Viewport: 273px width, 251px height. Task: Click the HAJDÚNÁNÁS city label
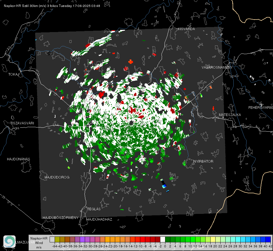[18, 159]
